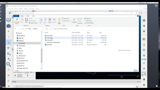Image resolution: width=160 pixels, height=90 pixels.
Task: Open CloudCompare Plugins menu
Action: pyautogui.click(x=26, y=9)
